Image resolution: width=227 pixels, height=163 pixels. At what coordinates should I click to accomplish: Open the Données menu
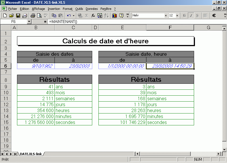(92, 9)
